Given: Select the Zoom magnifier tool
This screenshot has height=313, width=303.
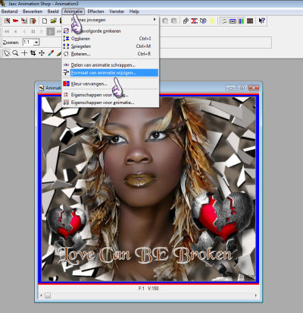Looking at the screenshot, I should point(15,53).
